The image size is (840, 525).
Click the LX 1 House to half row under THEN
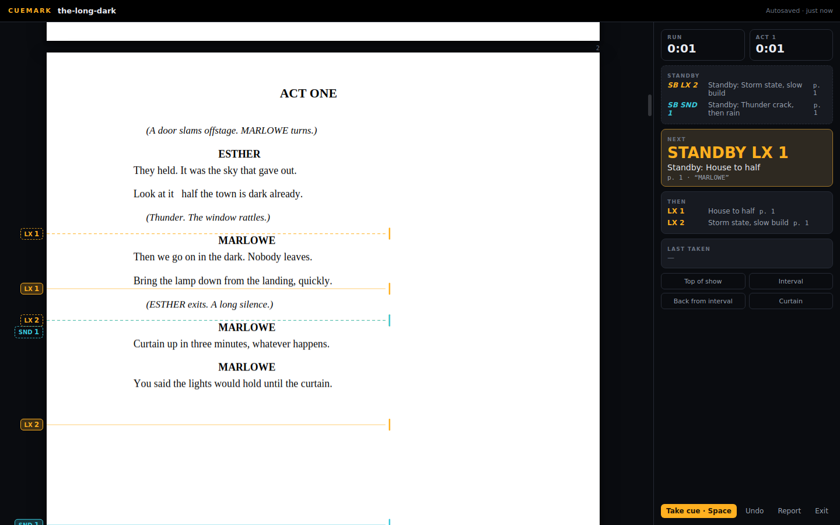pyautogui.click(x=747, y=211)
